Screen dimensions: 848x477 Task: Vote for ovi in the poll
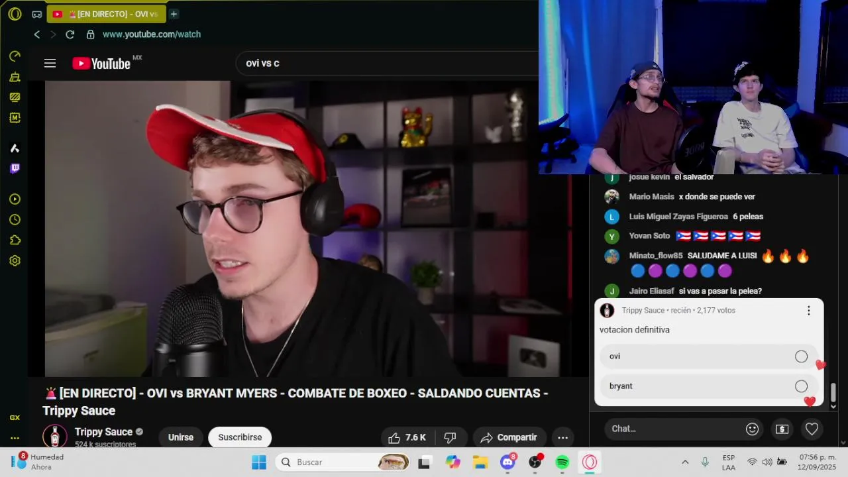click(709, 356)
